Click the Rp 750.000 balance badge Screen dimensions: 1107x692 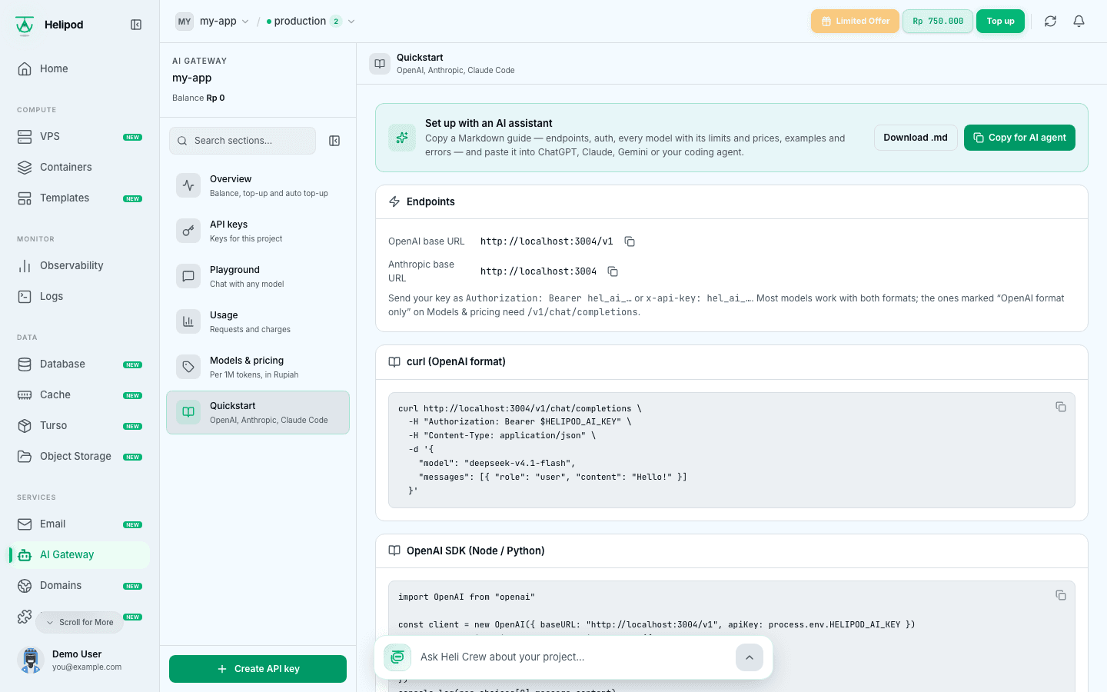click(938, 22)
